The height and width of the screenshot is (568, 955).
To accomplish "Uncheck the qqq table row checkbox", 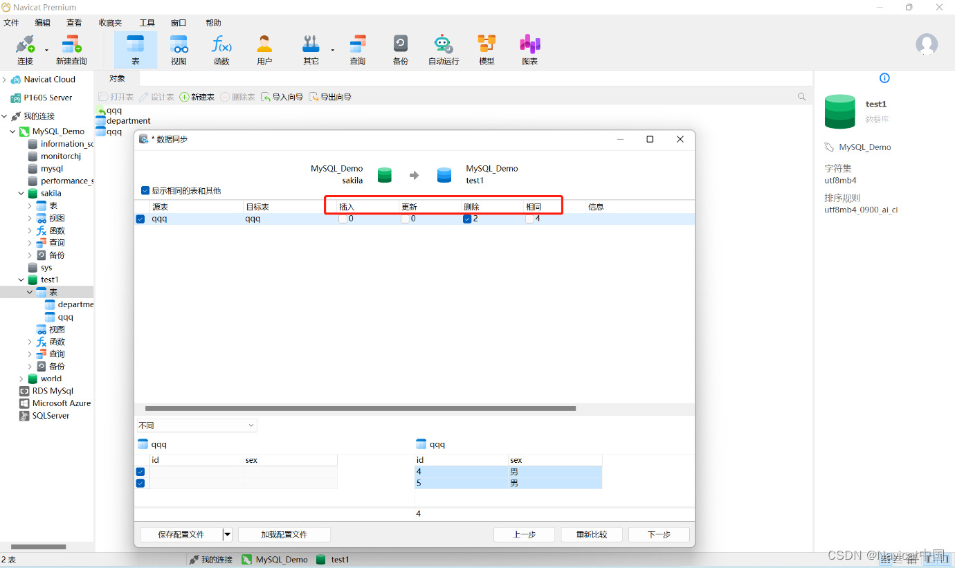I will tap(140, 219).
